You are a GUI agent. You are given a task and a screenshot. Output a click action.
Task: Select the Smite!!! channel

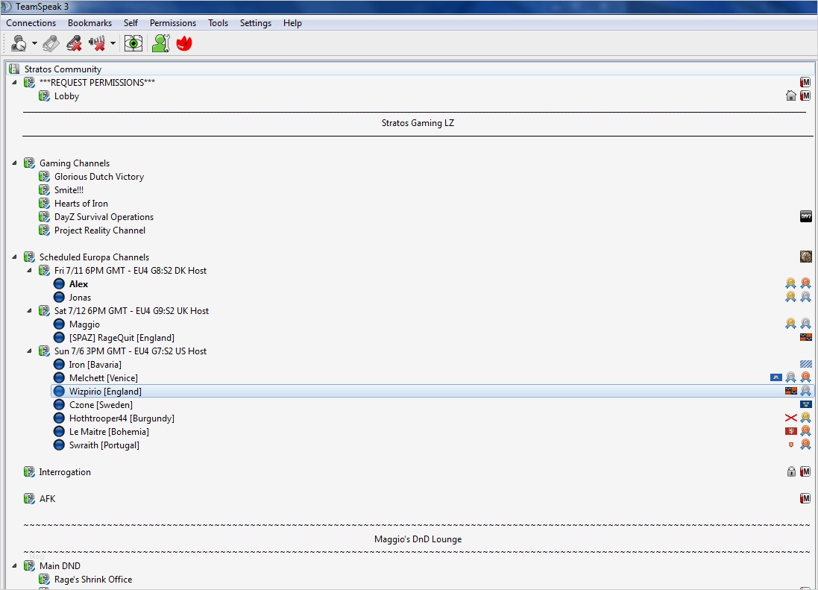pos(69,190)
